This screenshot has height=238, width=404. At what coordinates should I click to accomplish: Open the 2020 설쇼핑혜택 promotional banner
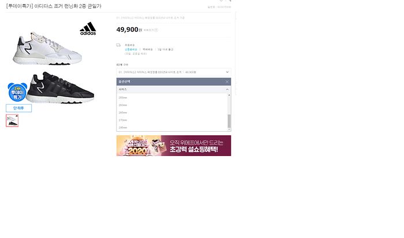click(x=174, y=146)
